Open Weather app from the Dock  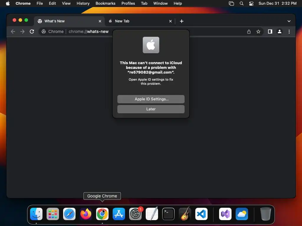242,214
